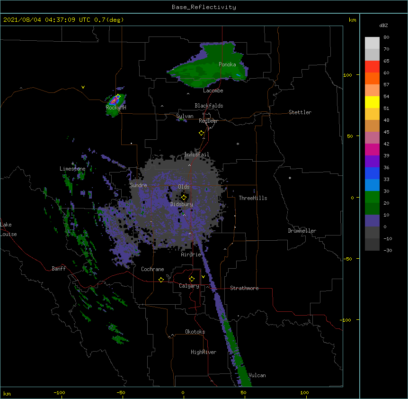Click the dBZ legend heading
This screenshot has width=408, height=399.
click(383, 25)
